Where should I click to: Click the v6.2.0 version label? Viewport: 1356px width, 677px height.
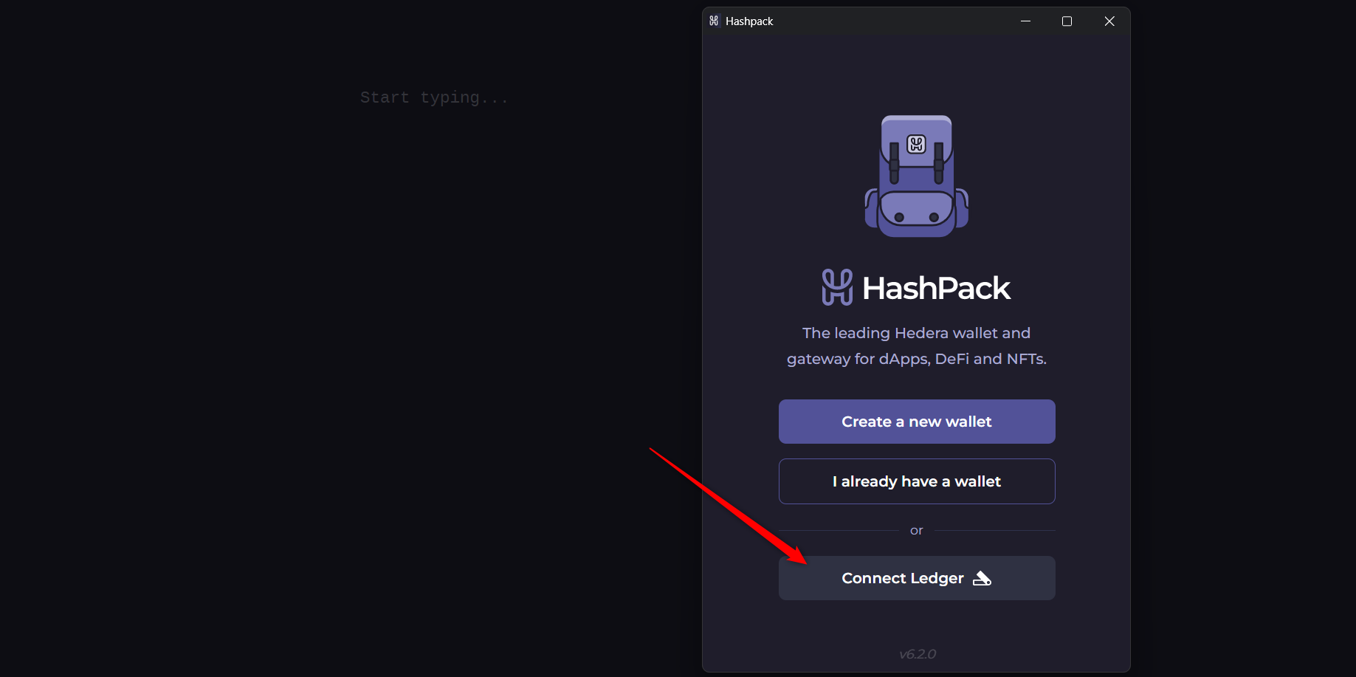tap(918, 654)
